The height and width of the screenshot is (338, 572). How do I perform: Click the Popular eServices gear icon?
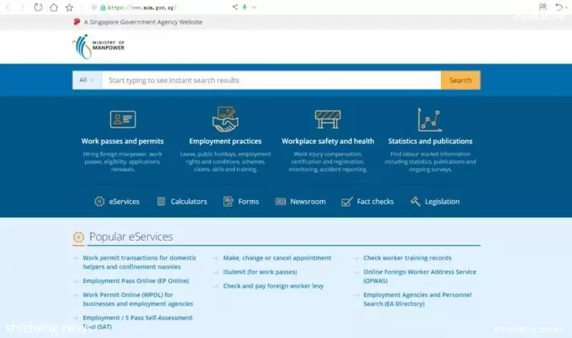pyautogui.click(x=78, y=237)
